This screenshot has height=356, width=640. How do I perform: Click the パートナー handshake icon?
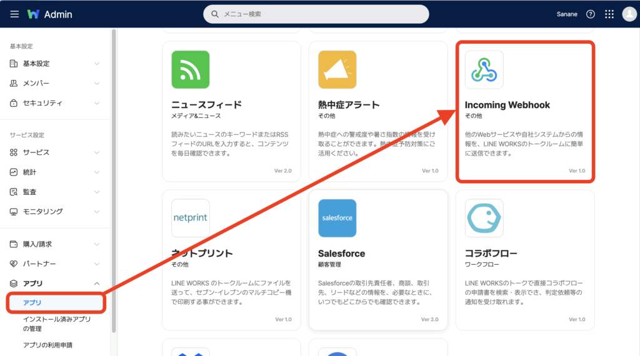[14, 264]
